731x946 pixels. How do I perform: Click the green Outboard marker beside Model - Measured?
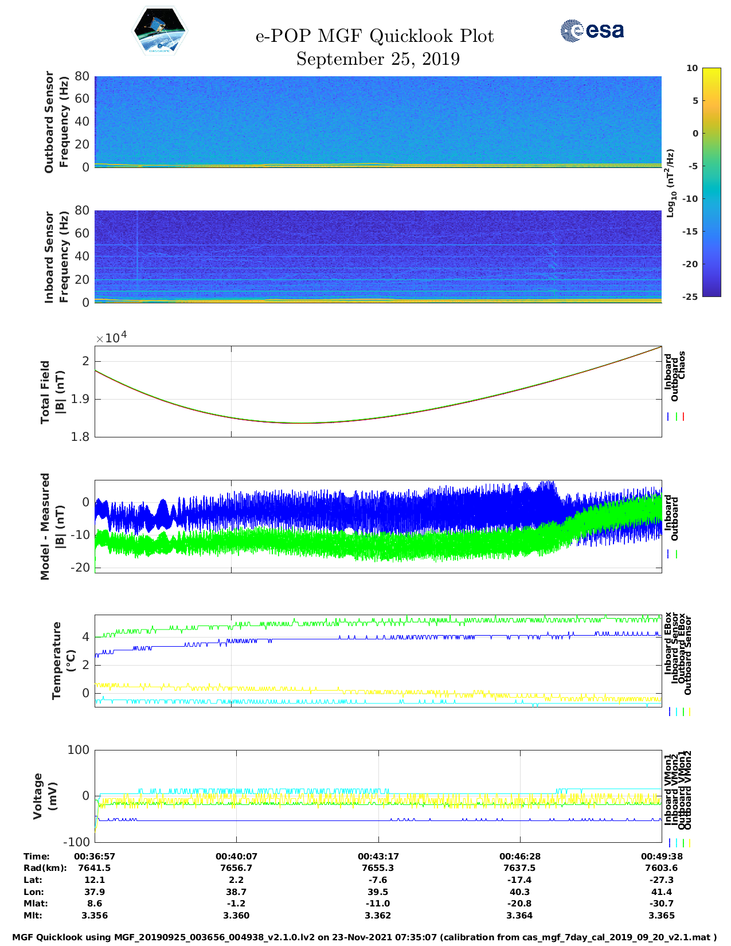(x=677, y=554)
